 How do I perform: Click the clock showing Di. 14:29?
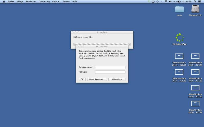tap(187, 2)
